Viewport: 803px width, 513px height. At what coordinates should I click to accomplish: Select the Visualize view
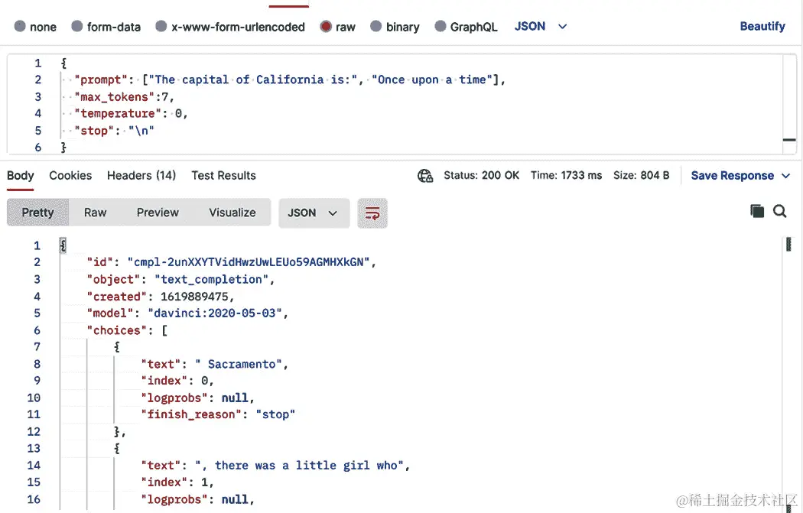tap(232, 213)
